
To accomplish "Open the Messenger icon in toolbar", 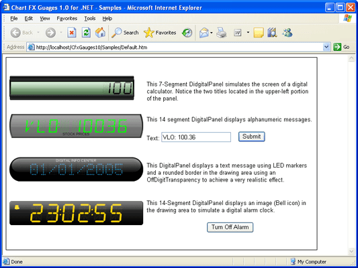I will [287, 33].
